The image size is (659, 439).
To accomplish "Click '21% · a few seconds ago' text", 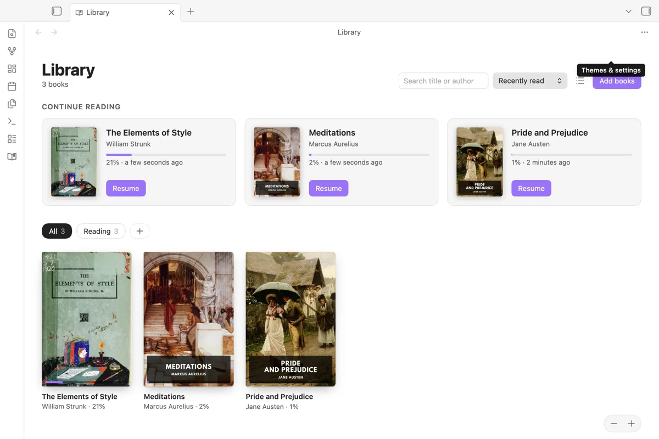I will tap(144, 162).
